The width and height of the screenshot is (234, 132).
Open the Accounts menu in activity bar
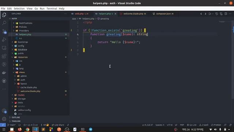point(4,111)
